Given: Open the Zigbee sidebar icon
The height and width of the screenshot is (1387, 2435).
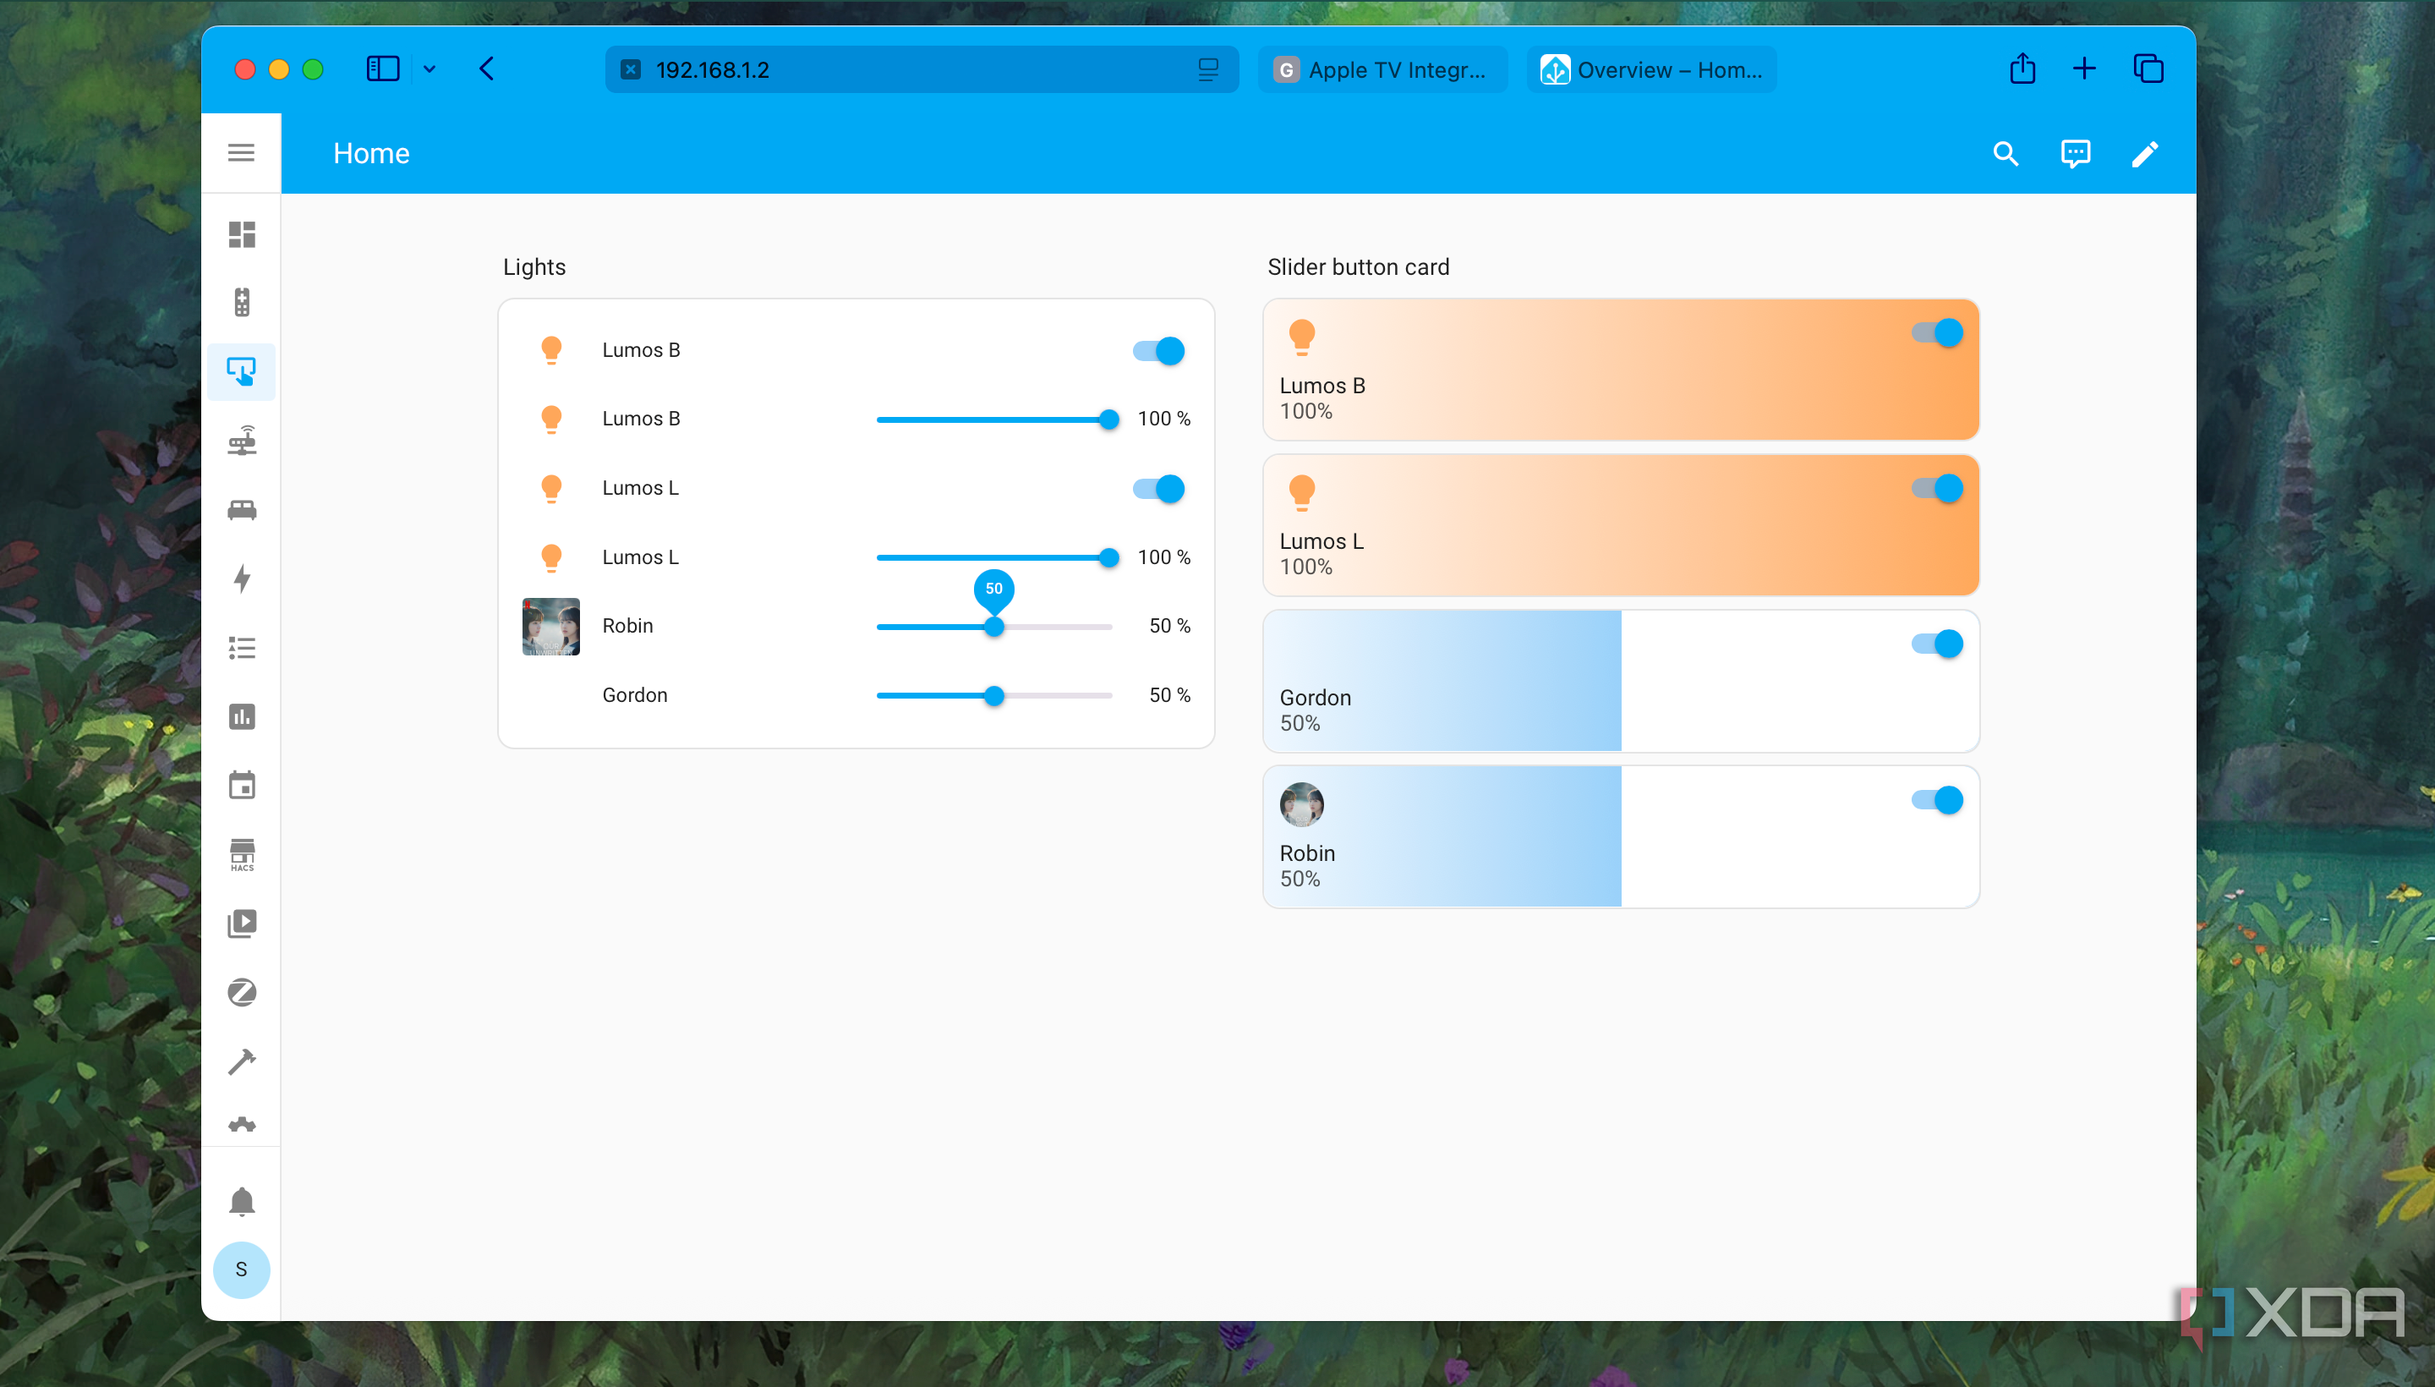Looking at the screenshot, I should pyautogui.click(x=242, y=993).
